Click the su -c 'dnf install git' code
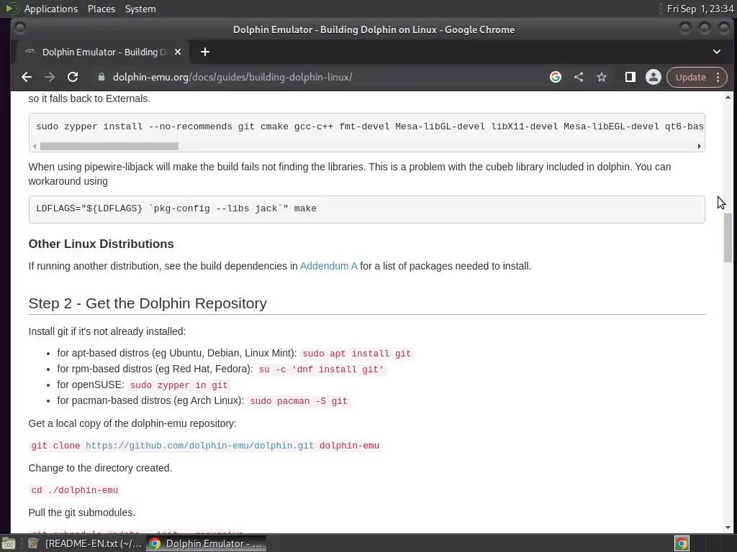The image size is (737, 552). (321, 369)
